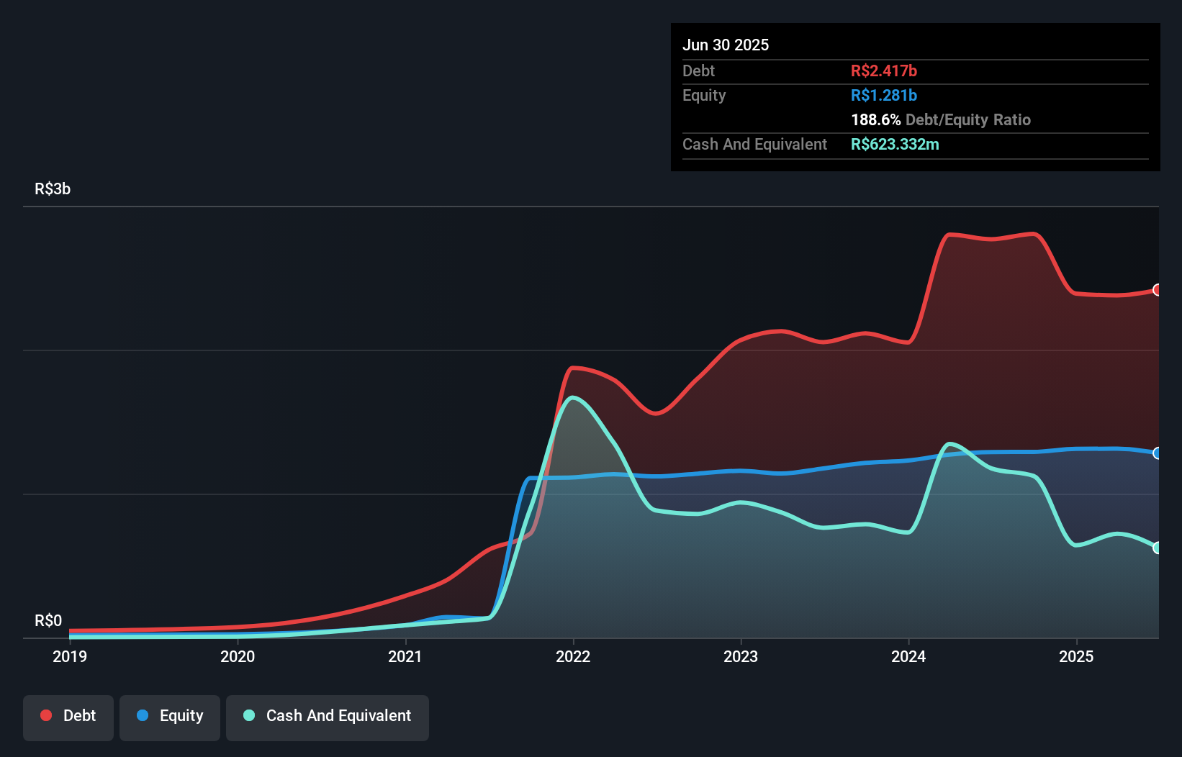The width and height of the screenshot is (1182, 757).
Task: Click the R$3b axis gridline label
Action: coord(52,189)
